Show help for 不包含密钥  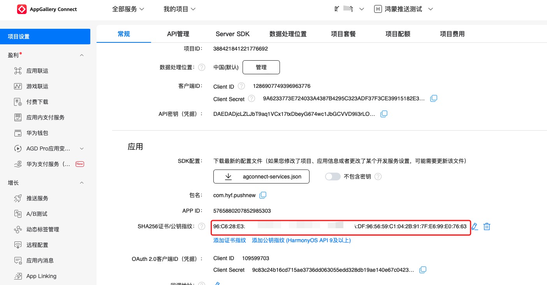coord(378,177)
